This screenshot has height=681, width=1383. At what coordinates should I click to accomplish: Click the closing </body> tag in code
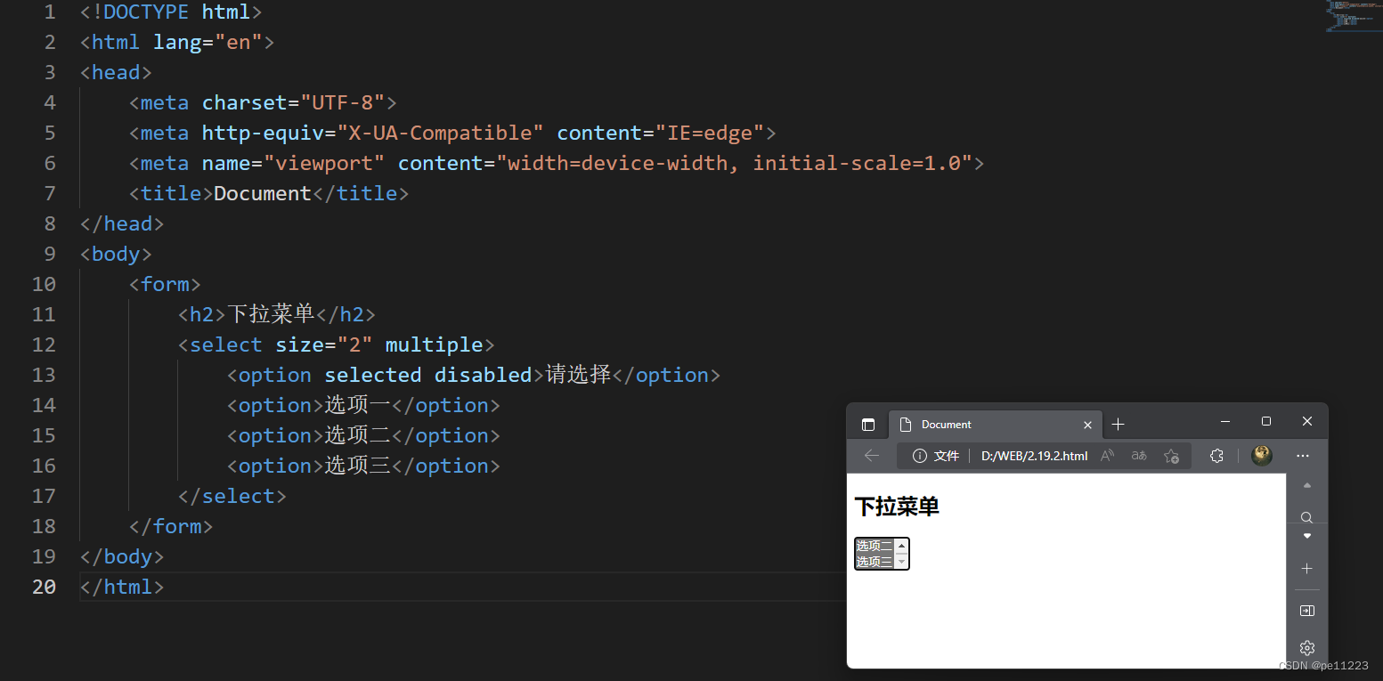pos(122,557)
